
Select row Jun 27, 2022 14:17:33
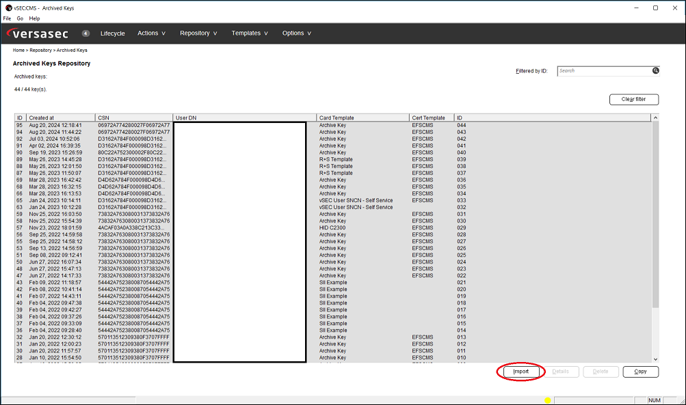(x=333, y=276)
